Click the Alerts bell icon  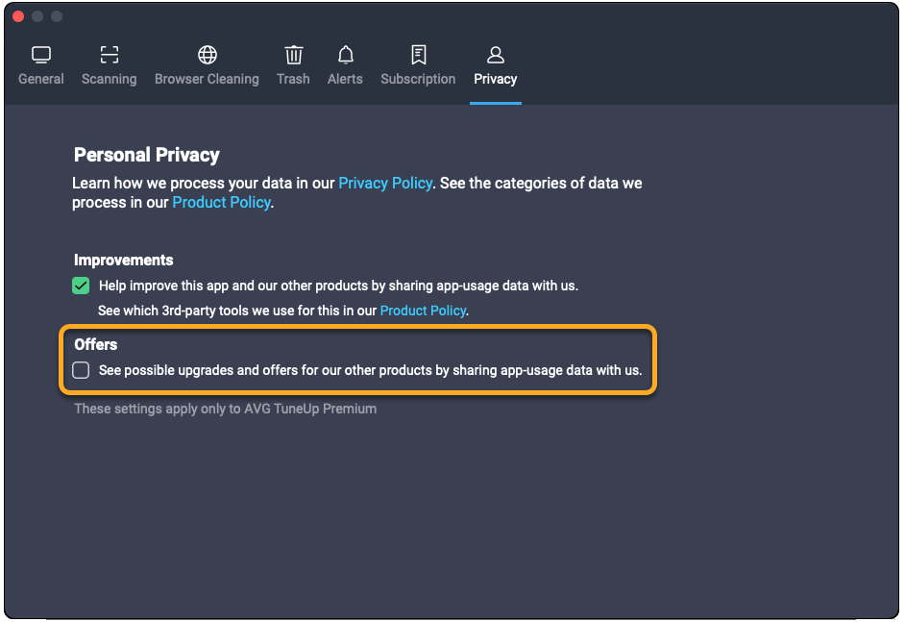[345, 55]
